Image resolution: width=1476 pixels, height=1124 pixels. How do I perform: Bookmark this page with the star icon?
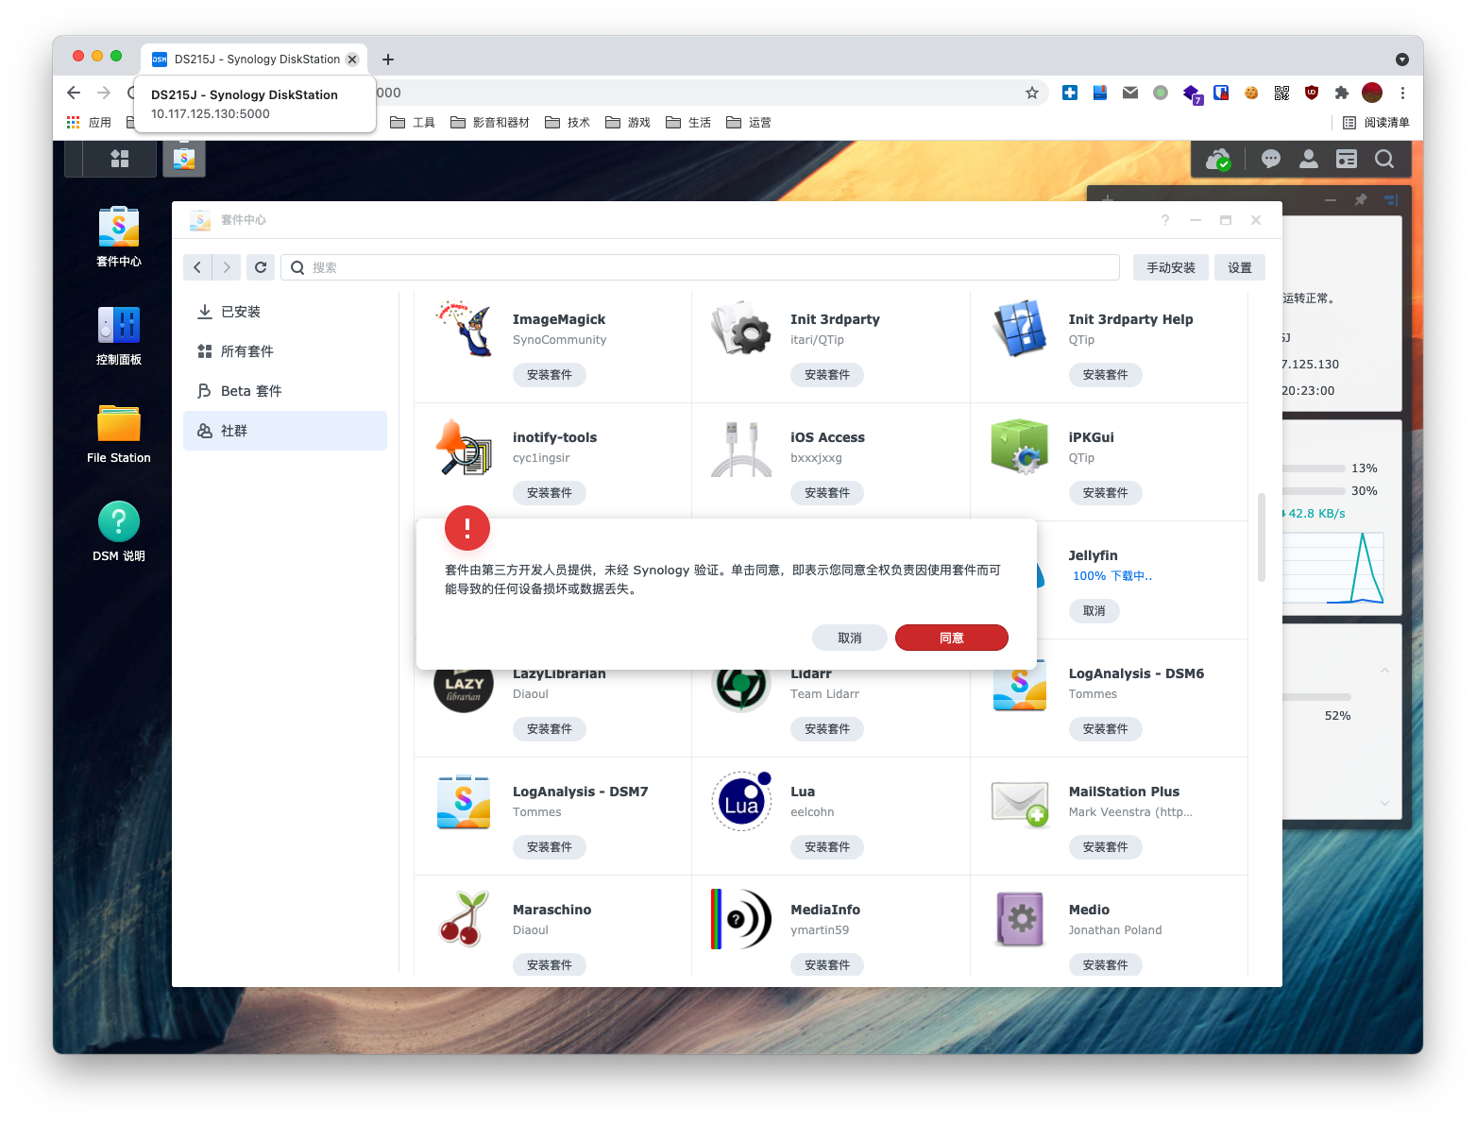click(1032, 93)
